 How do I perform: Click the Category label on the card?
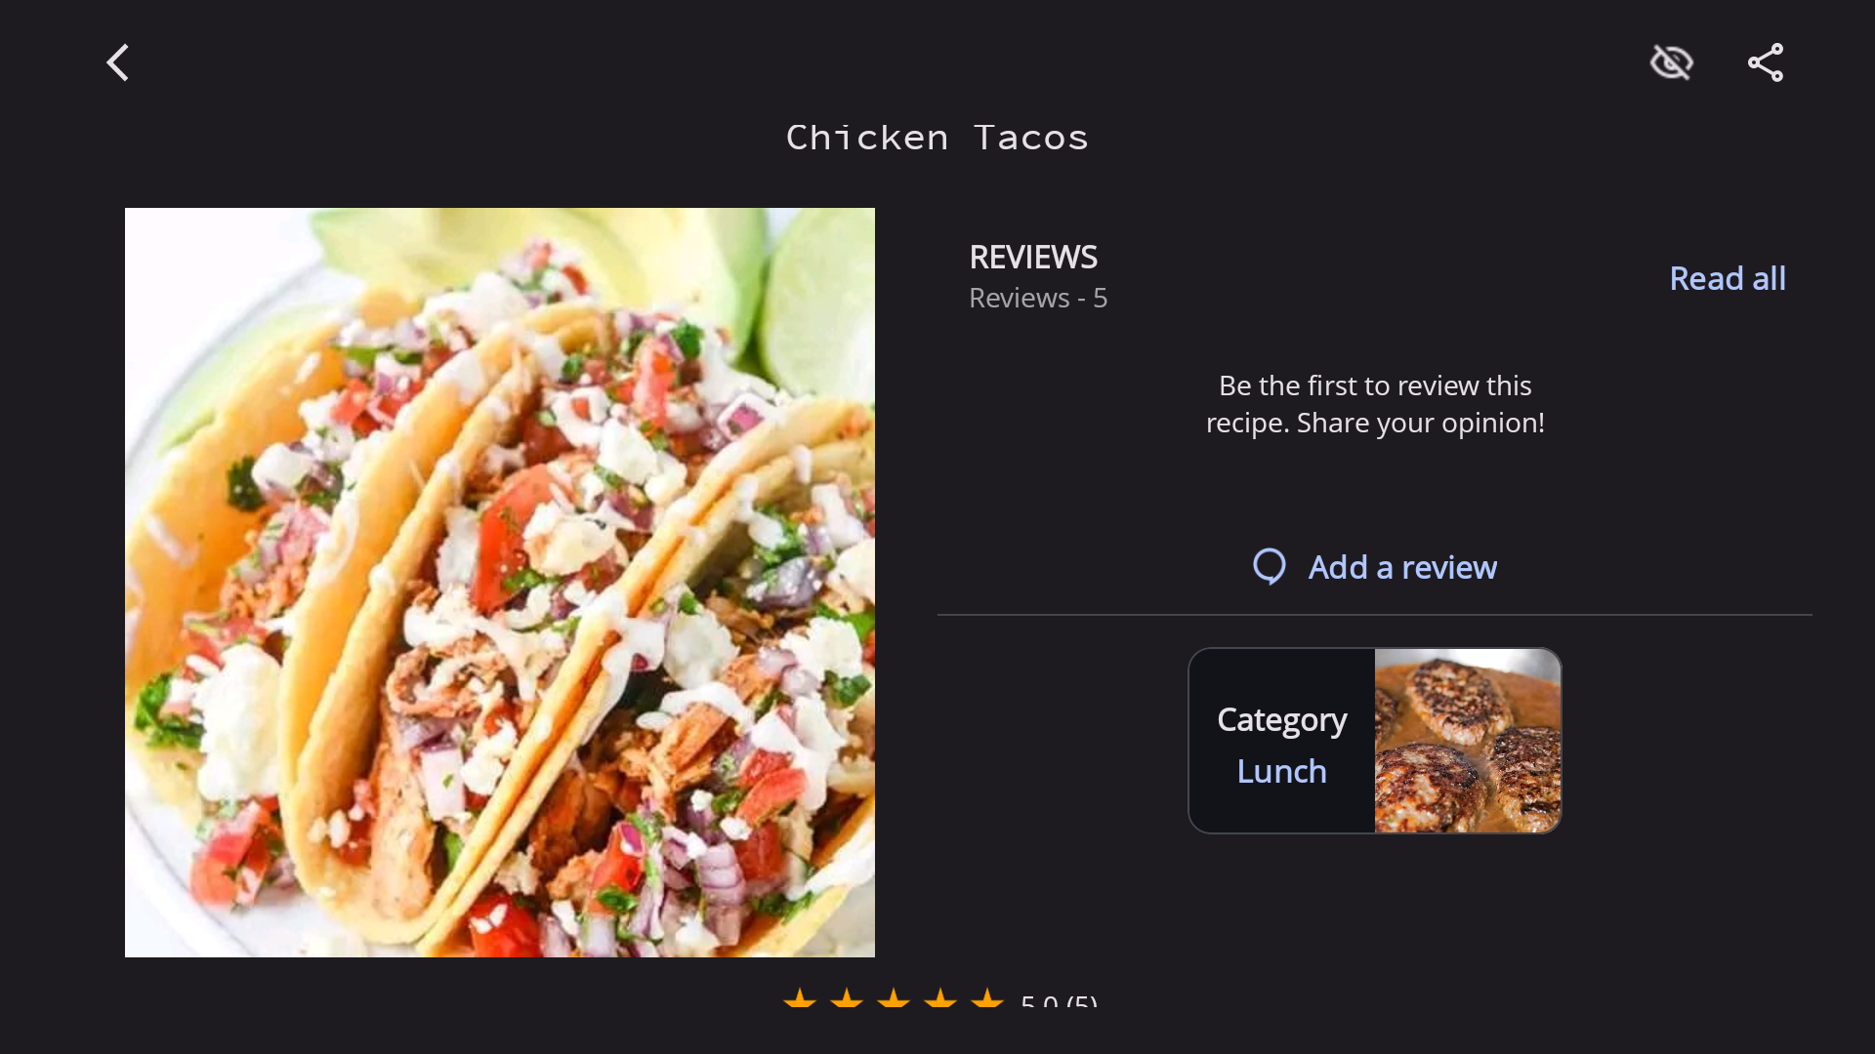pos(1281,720)
